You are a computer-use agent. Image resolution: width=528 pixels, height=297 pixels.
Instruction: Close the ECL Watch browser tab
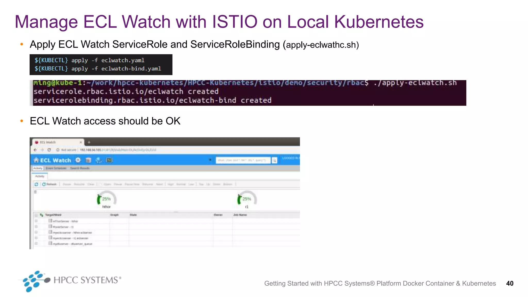coord(81,142)
